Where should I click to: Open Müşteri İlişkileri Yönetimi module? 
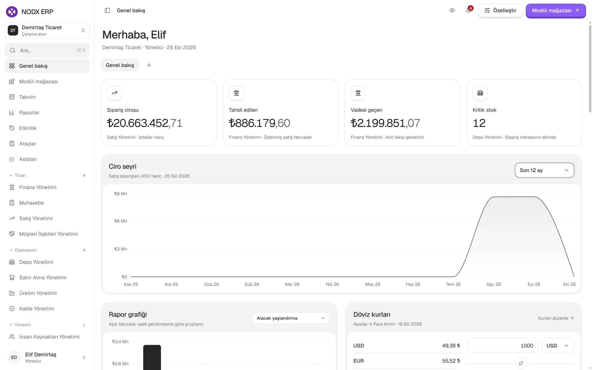[47, 234]
